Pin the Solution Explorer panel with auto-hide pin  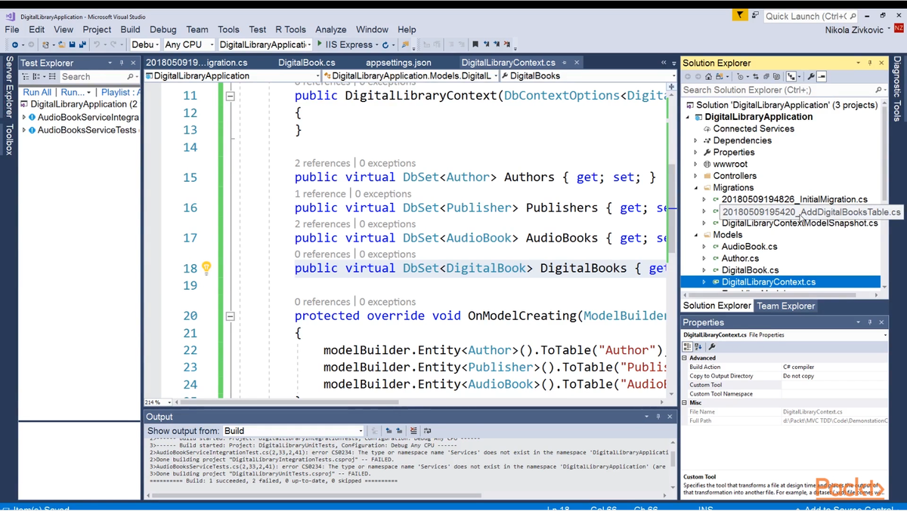(x=869, y=63)
